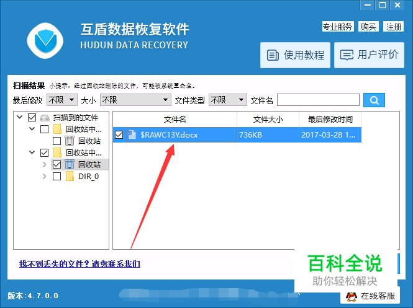
Task: Maximize the Hudun recovery window
Action: [383, 5]
